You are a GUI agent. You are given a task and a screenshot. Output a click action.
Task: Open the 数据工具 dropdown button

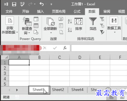click(x=114, y=25)
